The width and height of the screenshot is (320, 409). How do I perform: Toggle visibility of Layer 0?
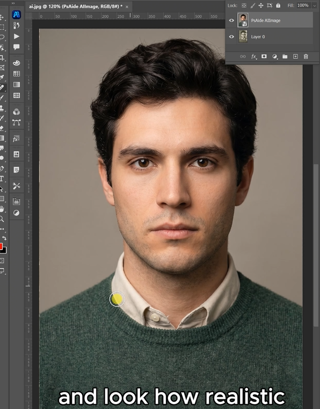point(231,36)
